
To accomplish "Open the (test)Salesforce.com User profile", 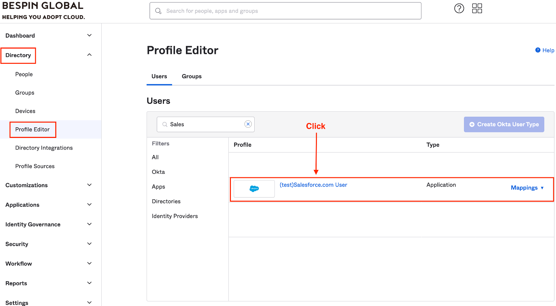I will click(x=313, y=185).
